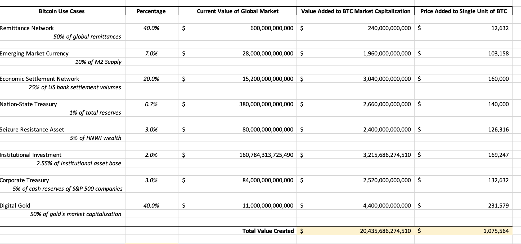
Task: Select the 7.0% percentage cell
Action: (x=151, y=53)
